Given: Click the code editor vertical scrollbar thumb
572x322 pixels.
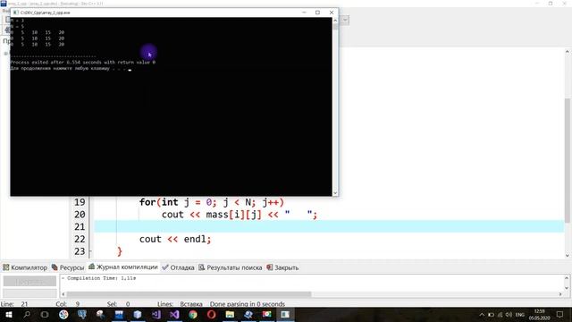Looking at the screenshot, I should [568, 160].
